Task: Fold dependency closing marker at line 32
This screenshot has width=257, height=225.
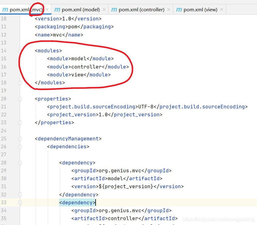Action: (20, 195)
